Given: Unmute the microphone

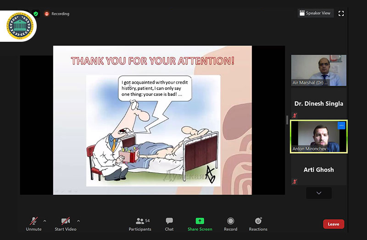Looking at the screenshot, I should pos(33,224).
